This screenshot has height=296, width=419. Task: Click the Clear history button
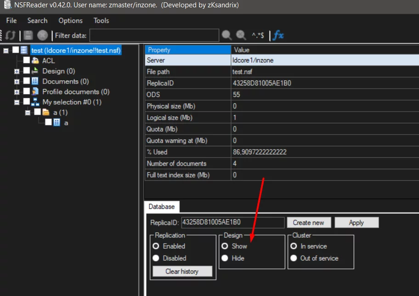tap(182, 272)
